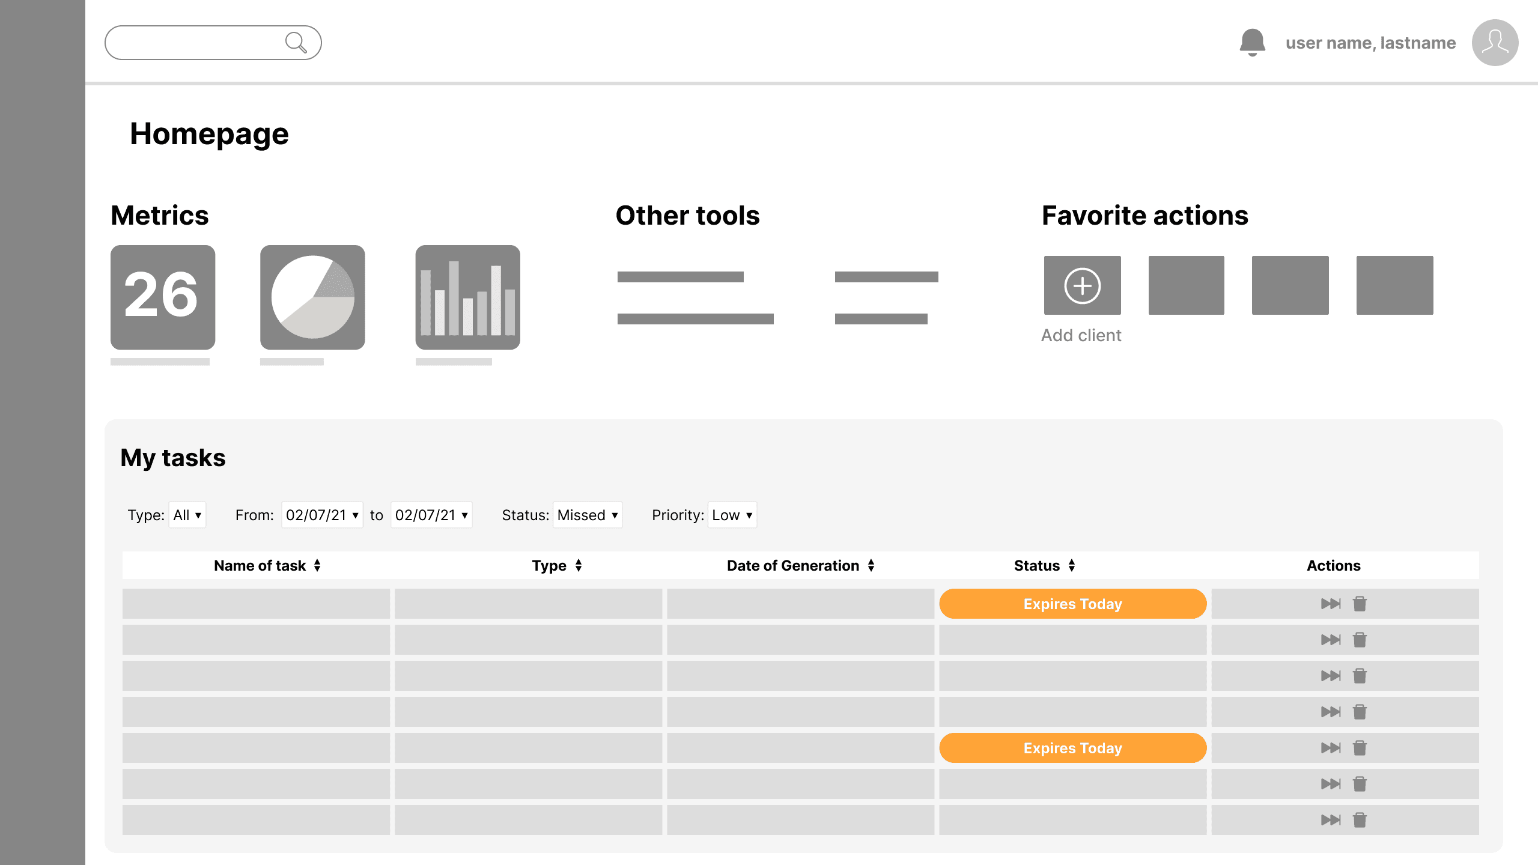1538x865 pixels.
Task: Click trash icon in last task row
Action: (1360, 820)
